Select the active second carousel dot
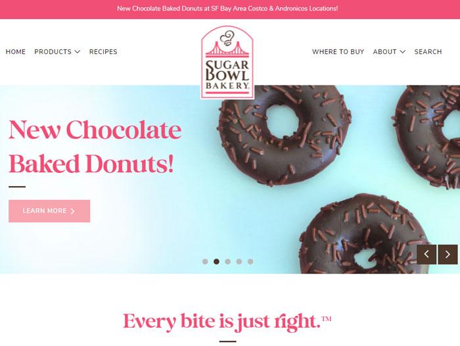460x346 pixels. [216, 261]
